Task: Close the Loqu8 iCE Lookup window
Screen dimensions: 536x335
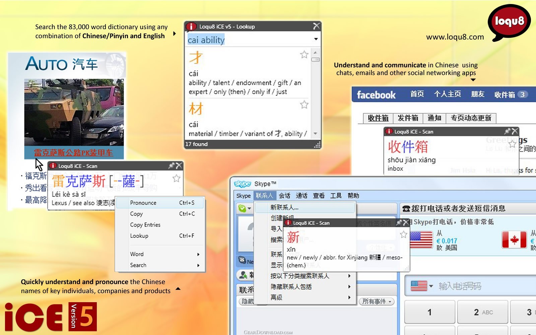Action: [x=316, y=26]
